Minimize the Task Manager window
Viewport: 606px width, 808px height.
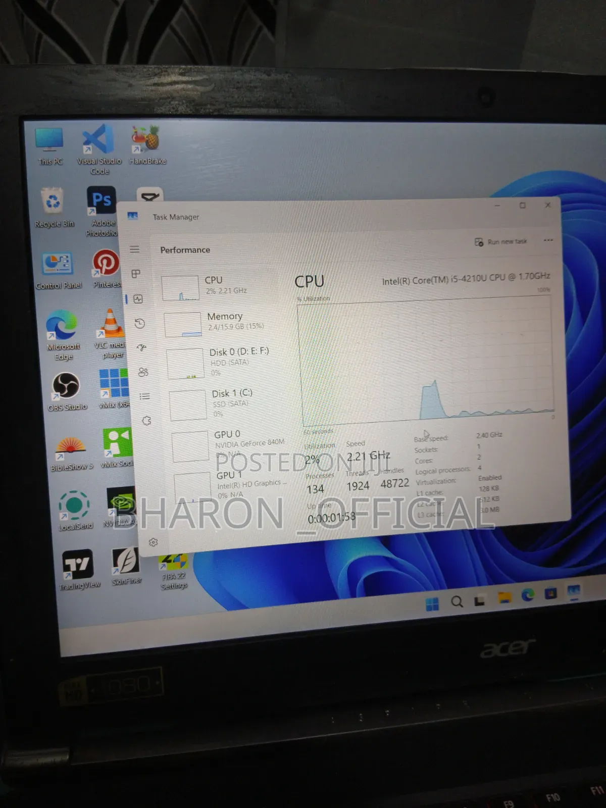pos(497,206)
